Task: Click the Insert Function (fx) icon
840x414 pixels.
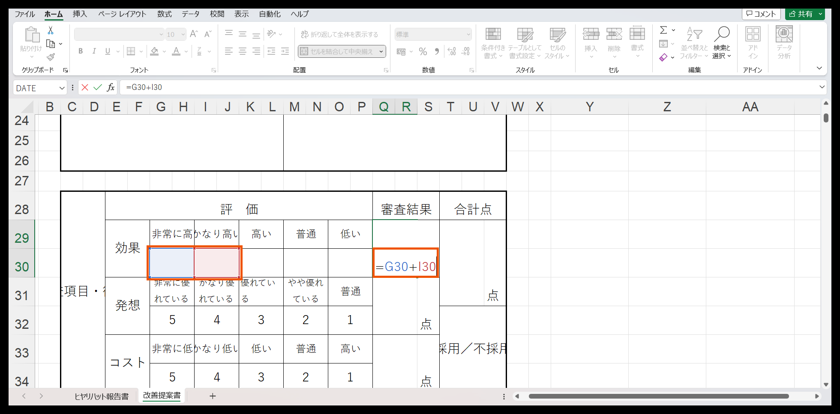Action: pyautogui.click(x=110, y=87)
